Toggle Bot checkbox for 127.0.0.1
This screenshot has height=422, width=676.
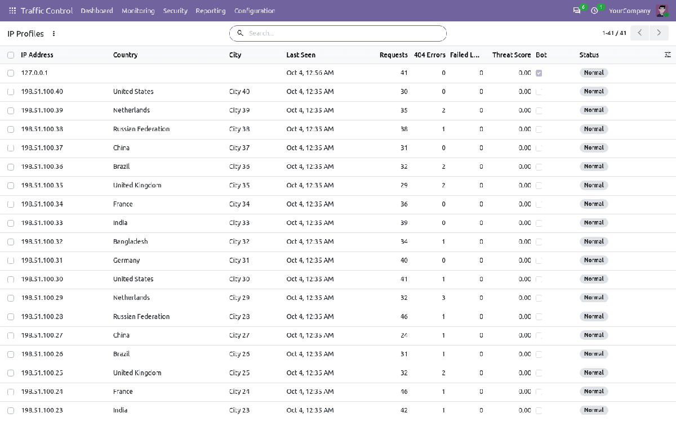539,73
